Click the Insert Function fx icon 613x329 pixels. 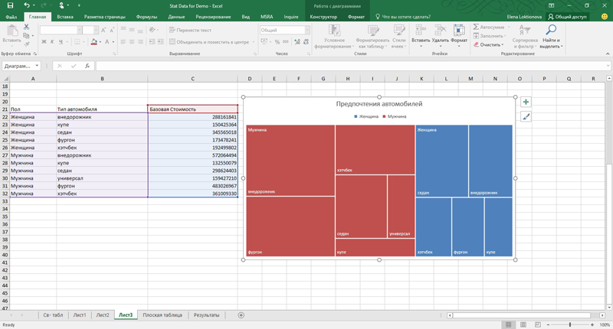(87, 66)
